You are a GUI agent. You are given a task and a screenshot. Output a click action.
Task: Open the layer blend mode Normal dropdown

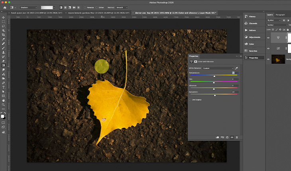[277, 25]
